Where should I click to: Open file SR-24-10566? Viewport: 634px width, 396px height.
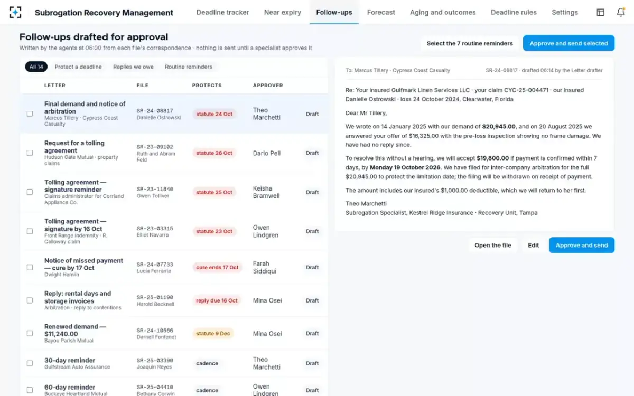(x=155, y=330)
